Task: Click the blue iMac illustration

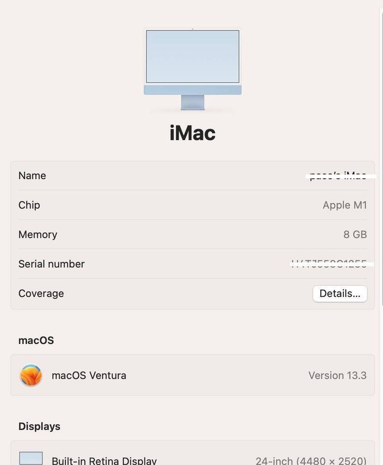Action: (192, 69)
